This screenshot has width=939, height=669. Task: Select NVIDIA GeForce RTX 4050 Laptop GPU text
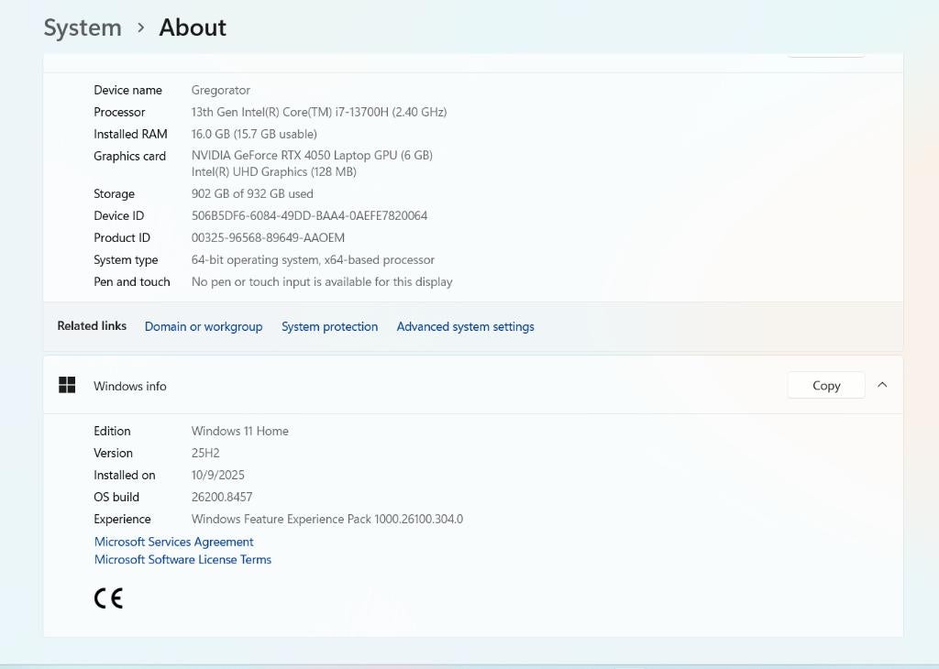tap(312, 156)
